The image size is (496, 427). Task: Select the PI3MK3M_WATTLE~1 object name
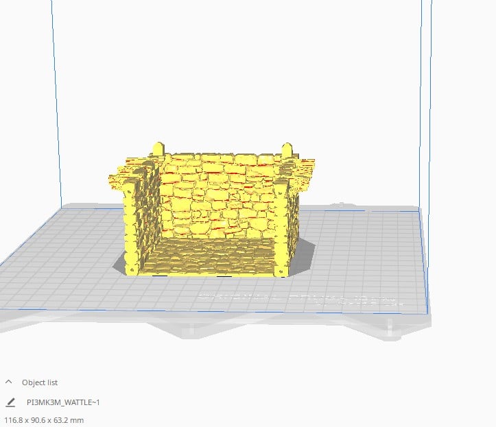click(63, 402)
